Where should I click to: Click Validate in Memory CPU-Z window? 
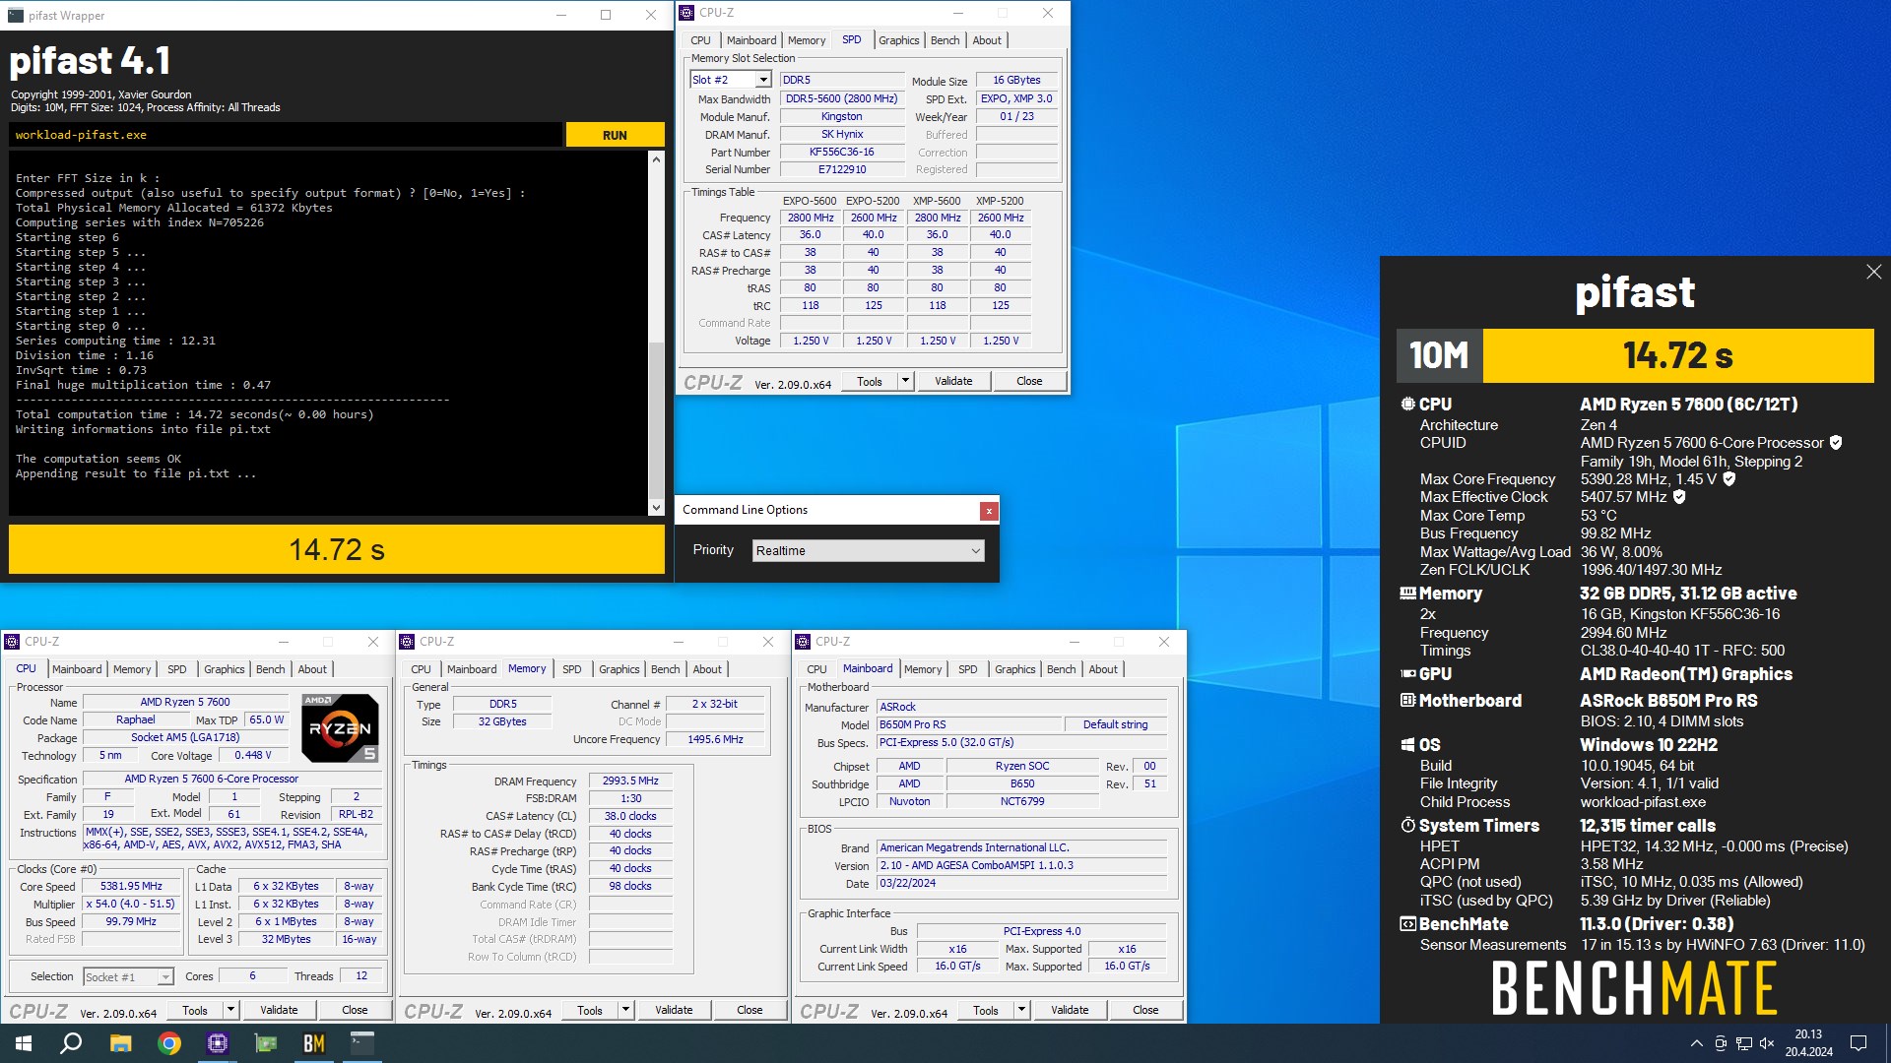coord(674,1010)
